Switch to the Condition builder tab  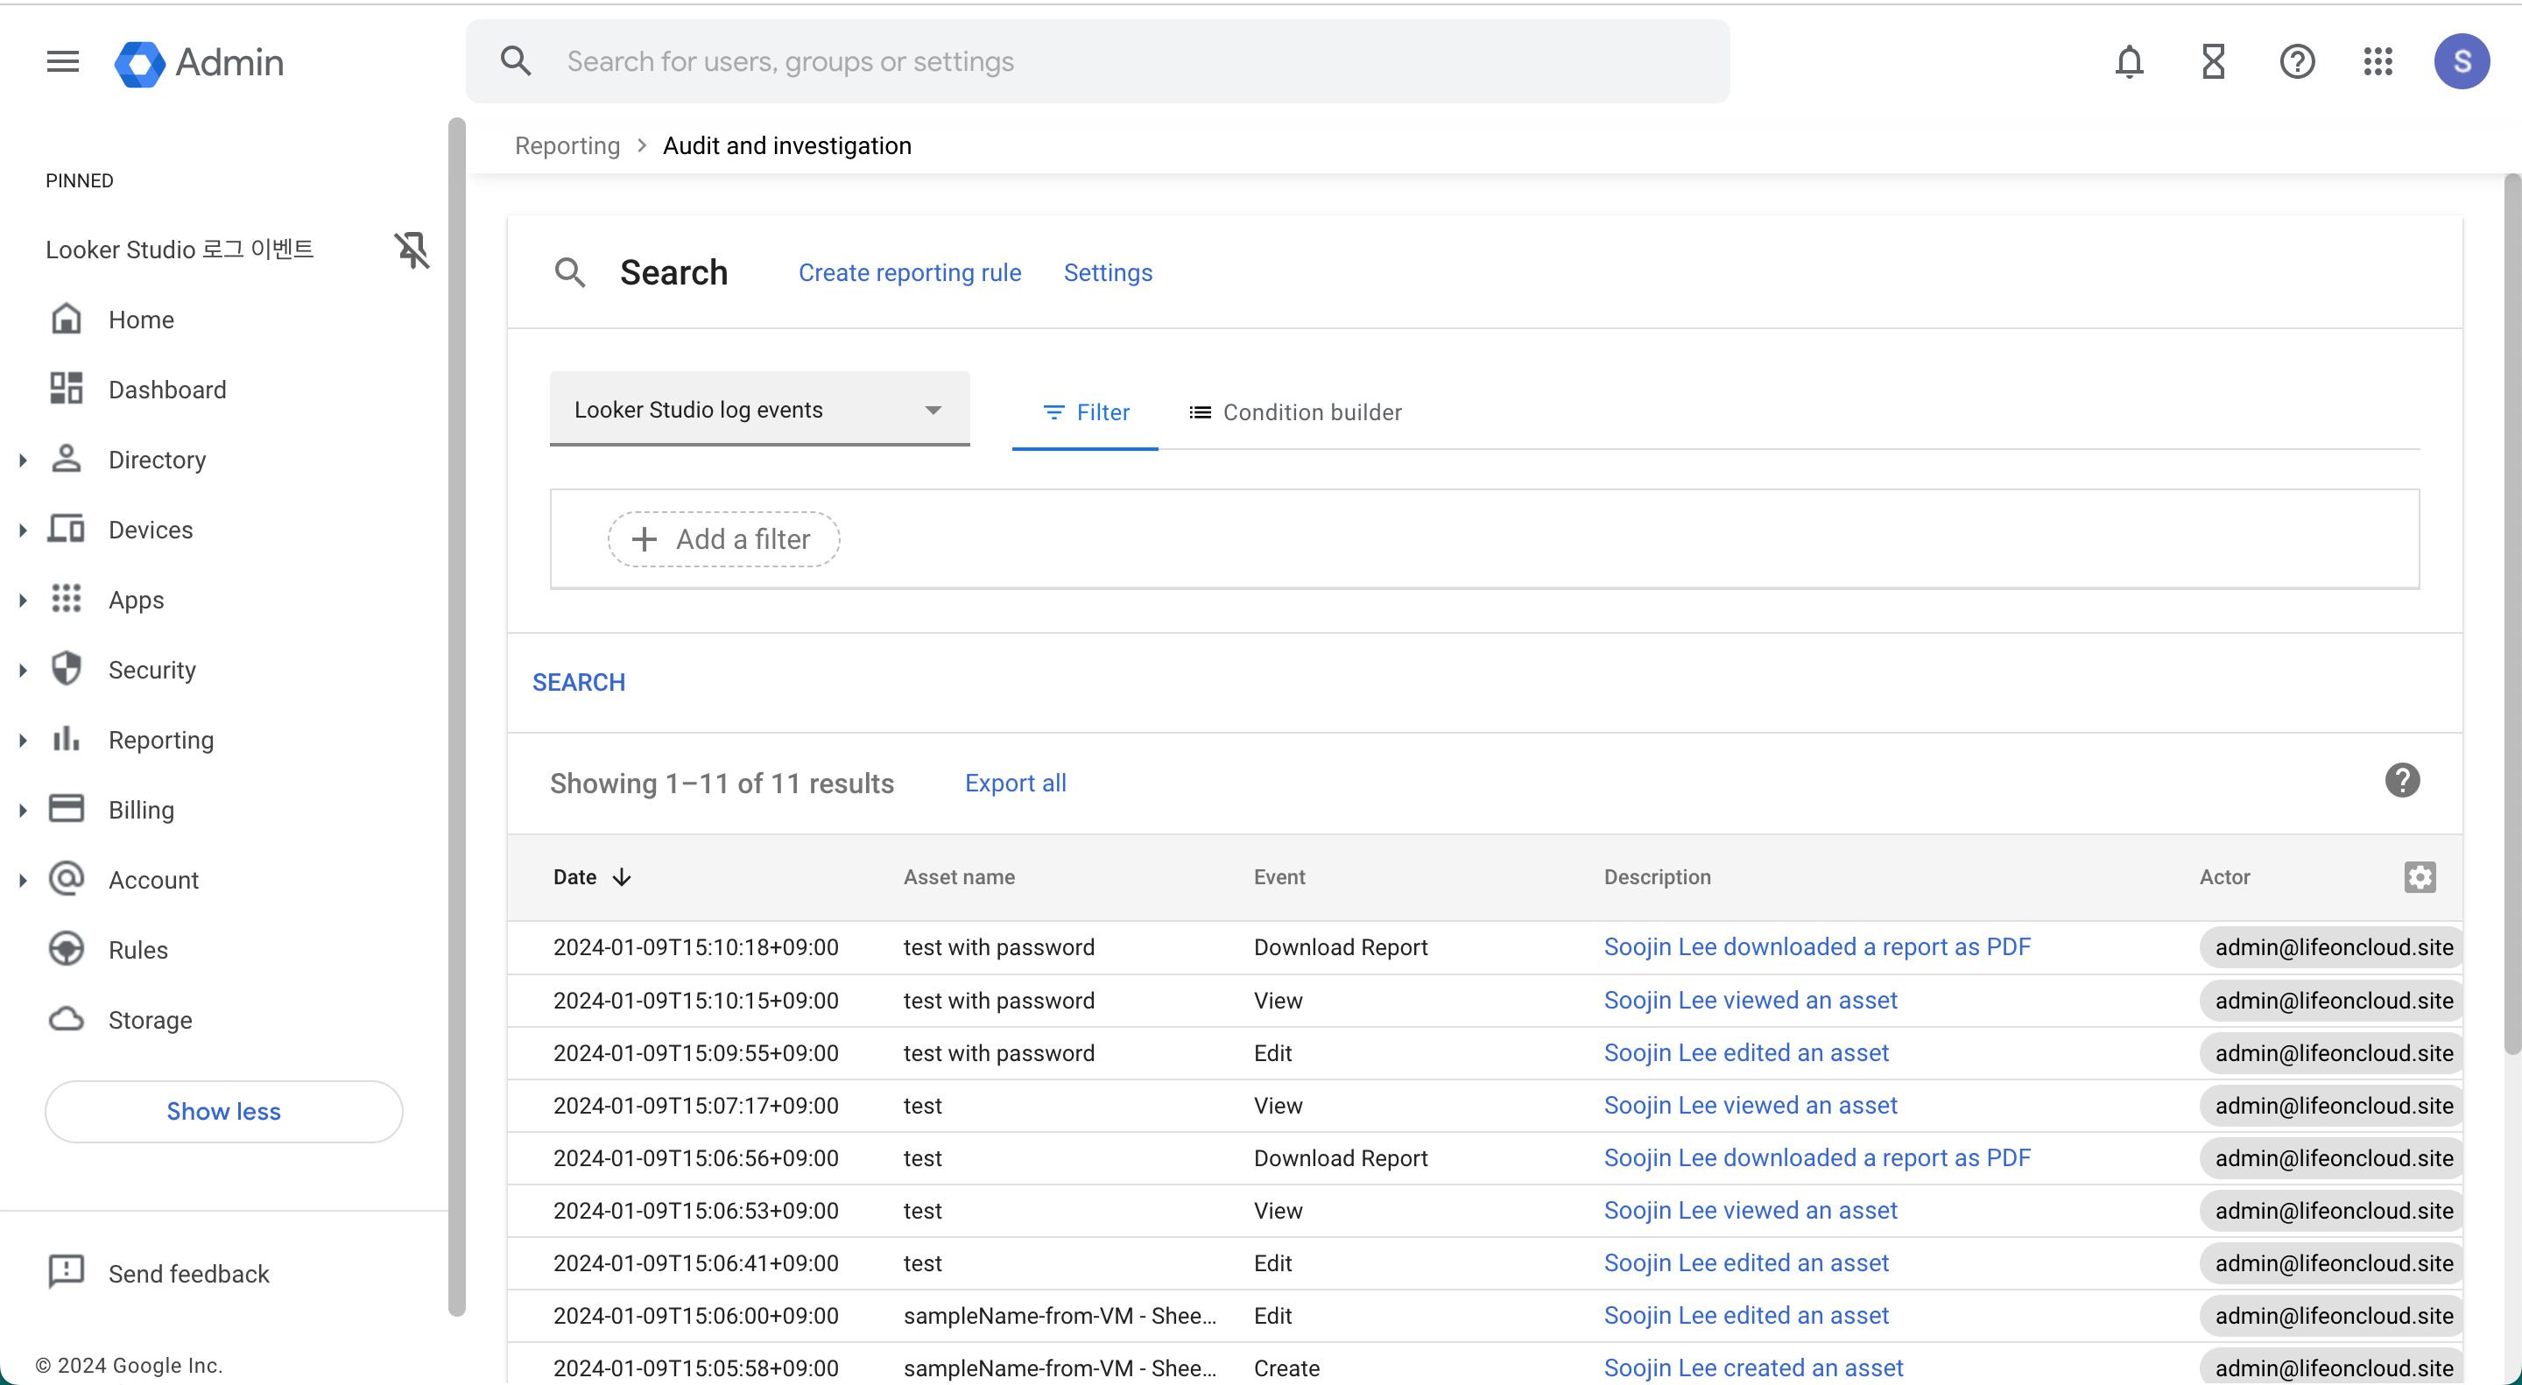pyautogui.click(x=1294, y=412)
